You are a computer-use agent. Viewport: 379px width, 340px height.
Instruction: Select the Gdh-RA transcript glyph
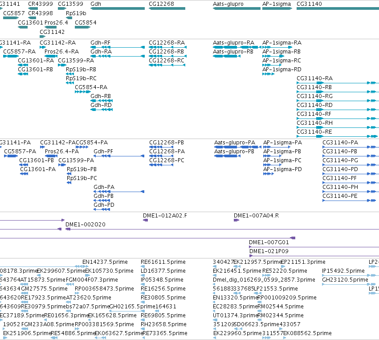click(x=118, y=56)
